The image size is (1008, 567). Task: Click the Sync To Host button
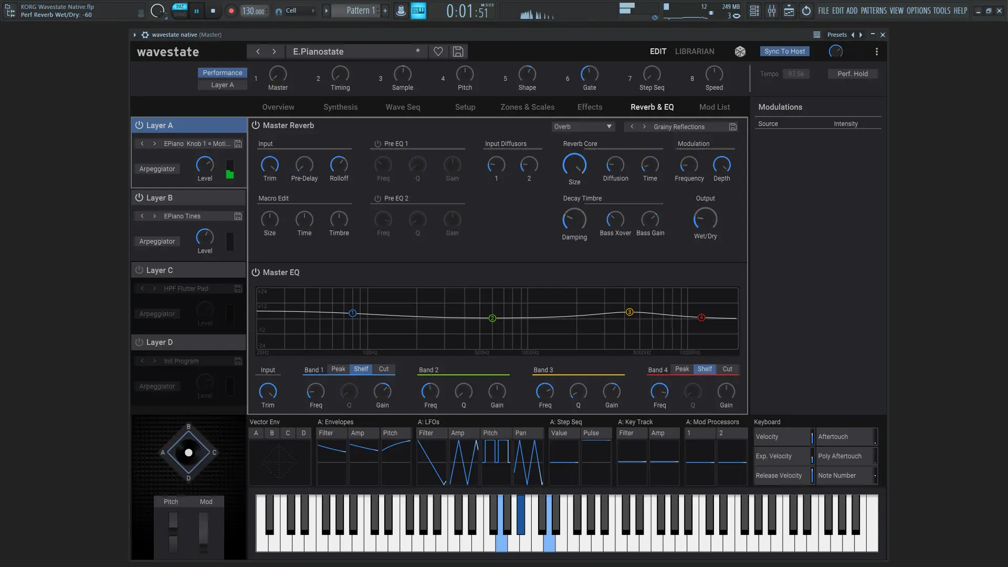(x=784, y=51)
